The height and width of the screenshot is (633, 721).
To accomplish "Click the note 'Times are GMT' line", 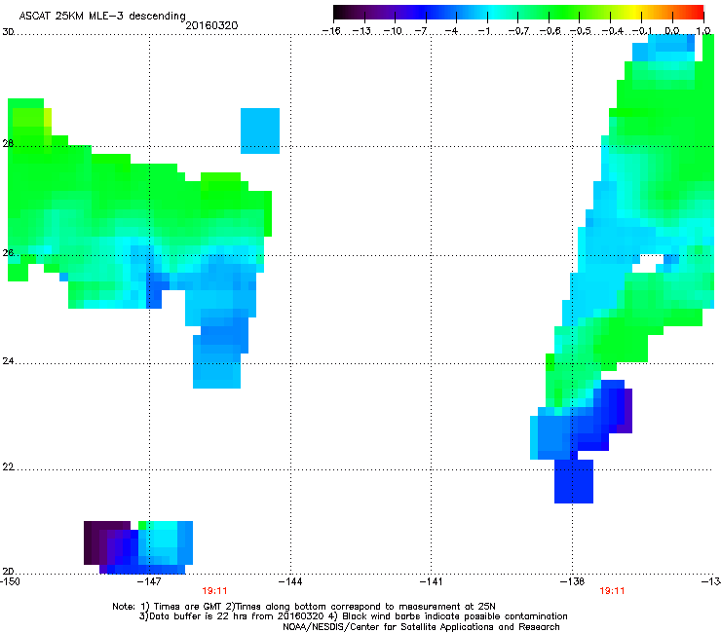I will pos(304,607).
